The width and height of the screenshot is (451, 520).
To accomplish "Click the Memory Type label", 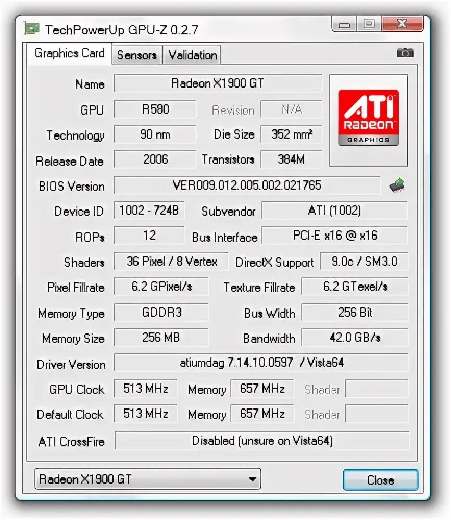I will pos(71,314).
